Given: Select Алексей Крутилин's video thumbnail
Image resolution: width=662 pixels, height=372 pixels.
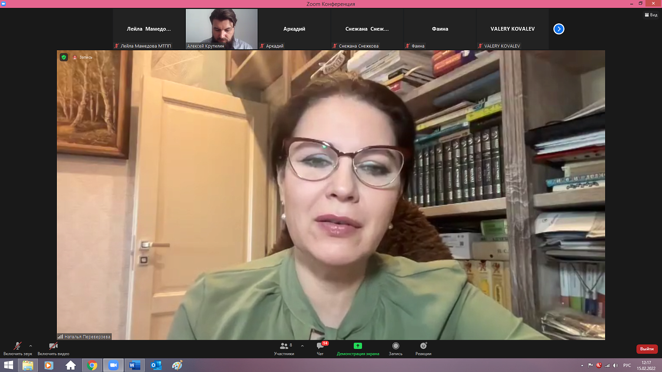Looking at the screenshot, I should coord(222,29).
